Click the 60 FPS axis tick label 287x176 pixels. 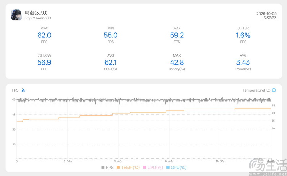14,100
